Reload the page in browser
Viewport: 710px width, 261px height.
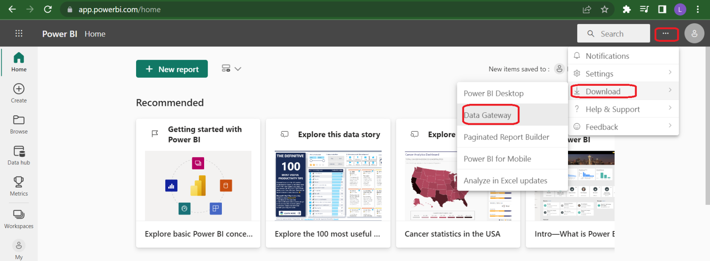(x=48, y=9)
